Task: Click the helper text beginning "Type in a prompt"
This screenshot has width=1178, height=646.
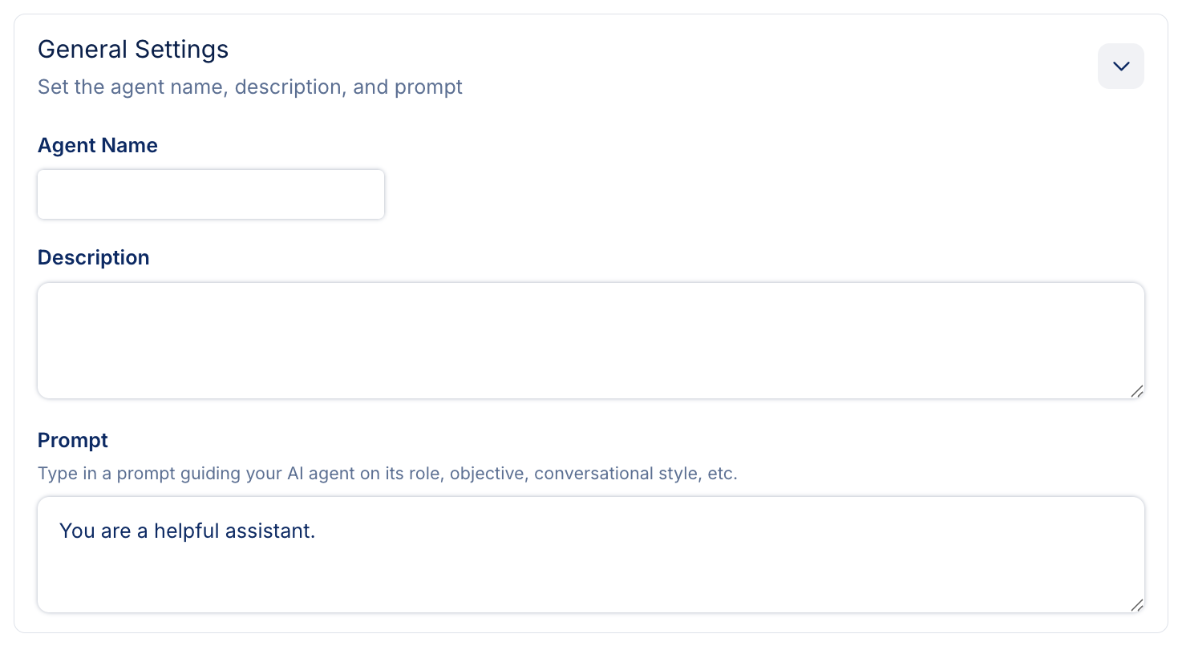Action: pyautogui.click(x=387, y=473)
